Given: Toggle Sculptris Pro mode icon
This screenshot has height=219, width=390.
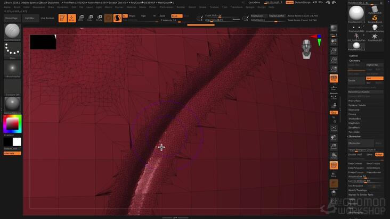Looking at the screenshot, I should point(117,18).
